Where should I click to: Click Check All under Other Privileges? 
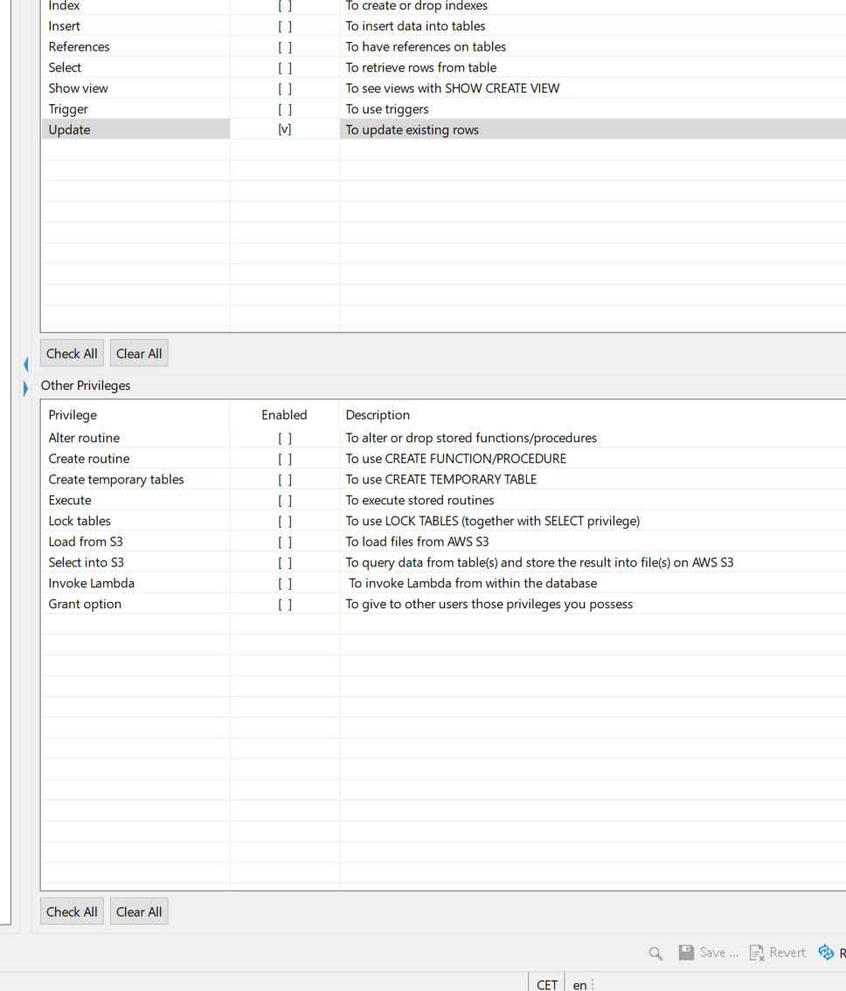tap(72, 911)
